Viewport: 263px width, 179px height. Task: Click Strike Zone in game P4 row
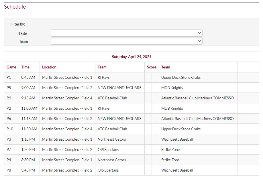[x=170, y=160]
